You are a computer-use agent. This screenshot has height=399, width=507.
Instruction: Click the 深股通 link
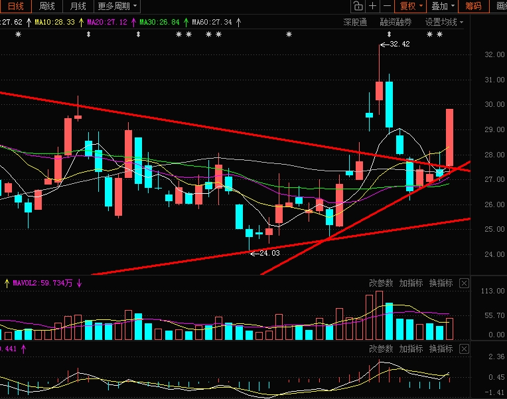(355, 23)
